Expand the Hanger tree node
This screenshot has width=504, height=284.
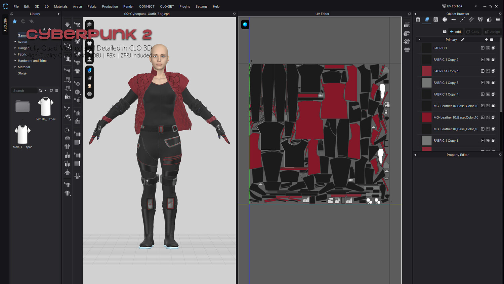(x=15, y=48)
